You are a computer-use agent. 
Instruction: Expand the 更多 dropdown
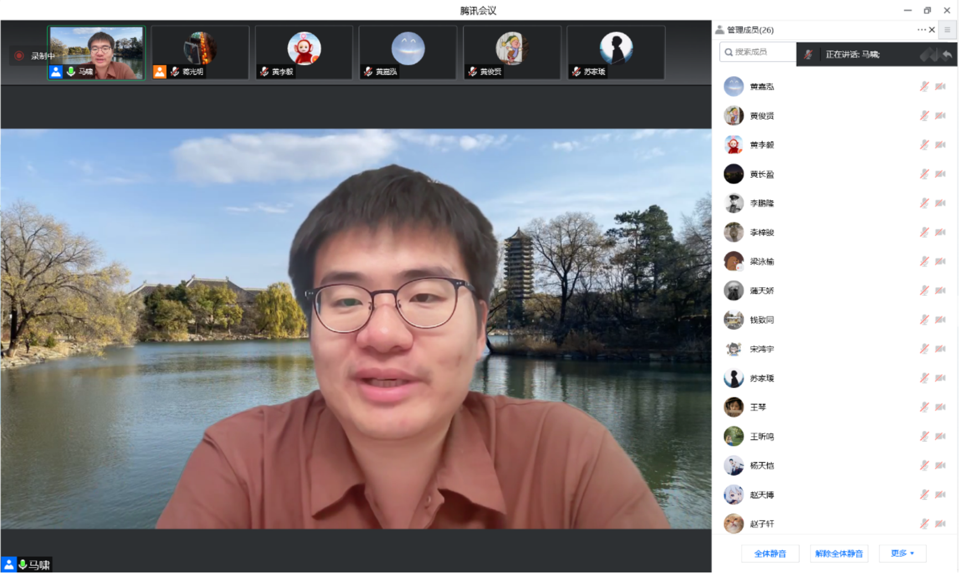(902, 553)
